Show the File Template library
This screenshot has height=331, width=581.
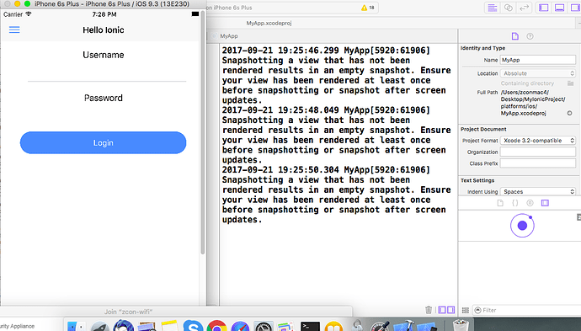(500, 203)
